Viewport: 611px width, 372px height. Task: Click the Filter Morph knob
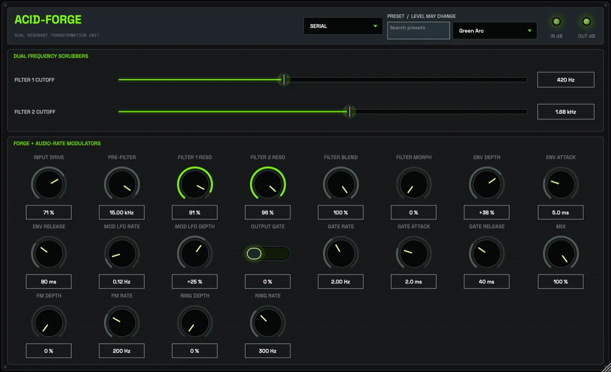coord(414,184)
